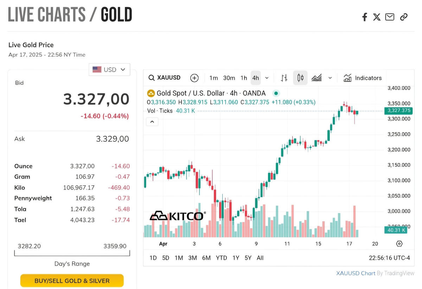
Task: Collapse the chart legend with the caret
Action: [152, 122]
